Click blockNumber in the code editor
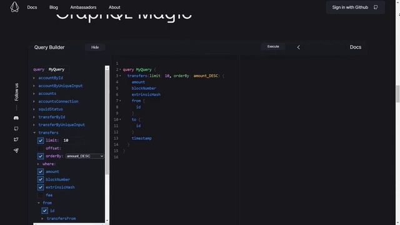This screenshot has height=225, width=400. click(144, 88)
